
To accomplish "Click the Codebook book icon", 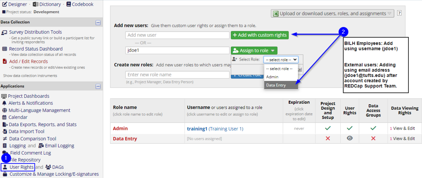I will (69, 4).
